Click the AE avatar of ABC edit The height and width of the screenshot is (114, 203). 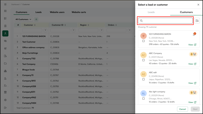pyautogui.click(x=143, y=74)
